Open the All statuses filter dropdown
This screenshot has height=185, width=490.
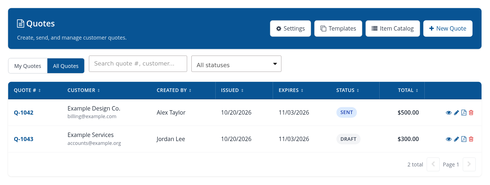tap(236, 64)
